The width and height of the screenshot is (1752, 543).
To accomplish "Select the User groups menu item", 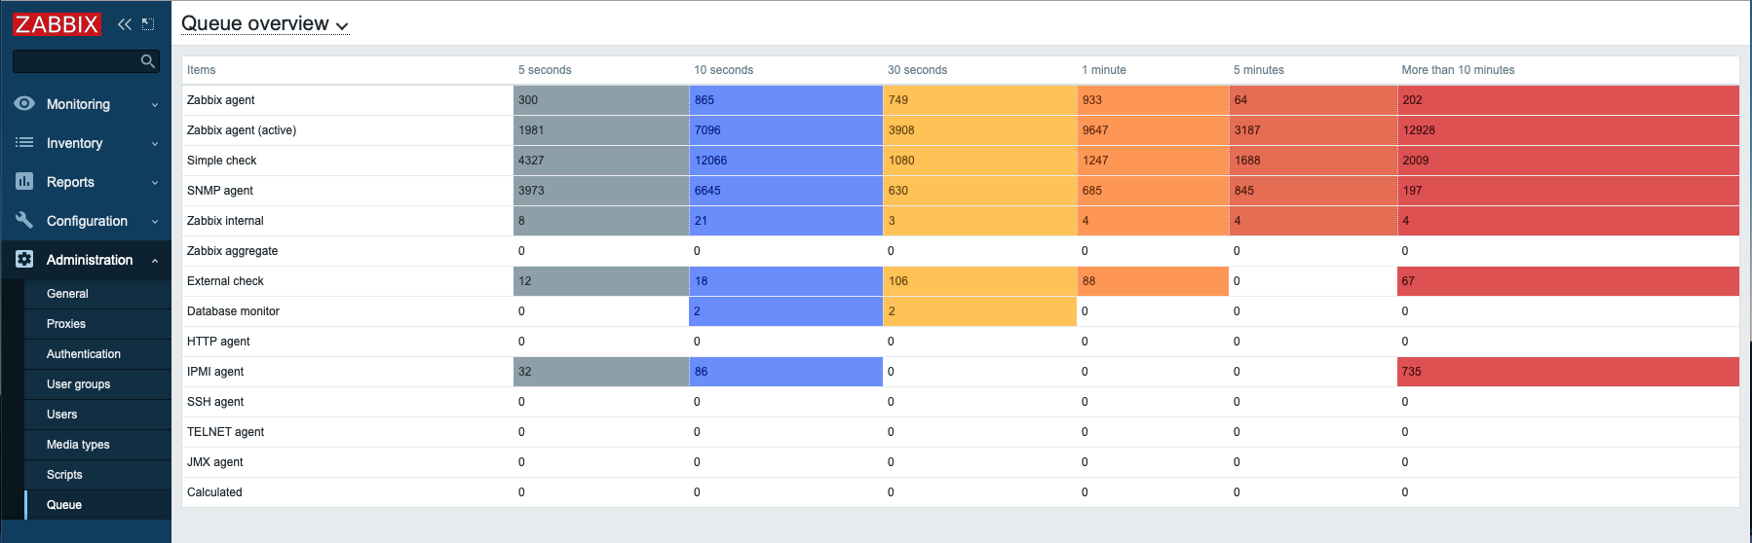I will (x=78, y=384).
